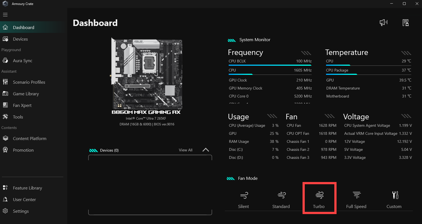The height and width of the screenshot is (224, 422).
Task: Click the GPU Clock 210 MHz row
Action: 270,80
